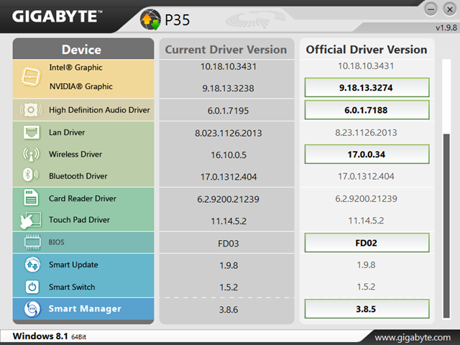Click the Smart Manager icon

32,309
